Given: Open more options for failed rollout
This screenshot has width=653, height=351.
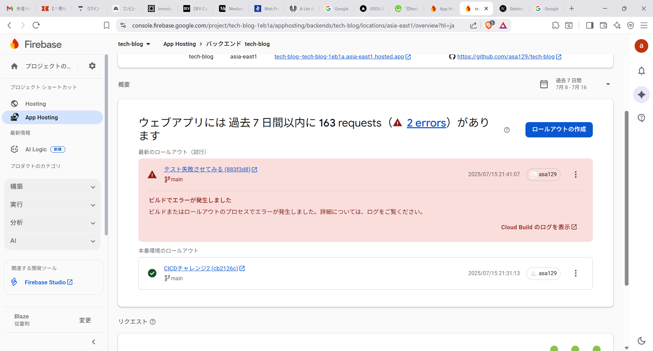Looking at the screenshot, I should click(575, 174).
